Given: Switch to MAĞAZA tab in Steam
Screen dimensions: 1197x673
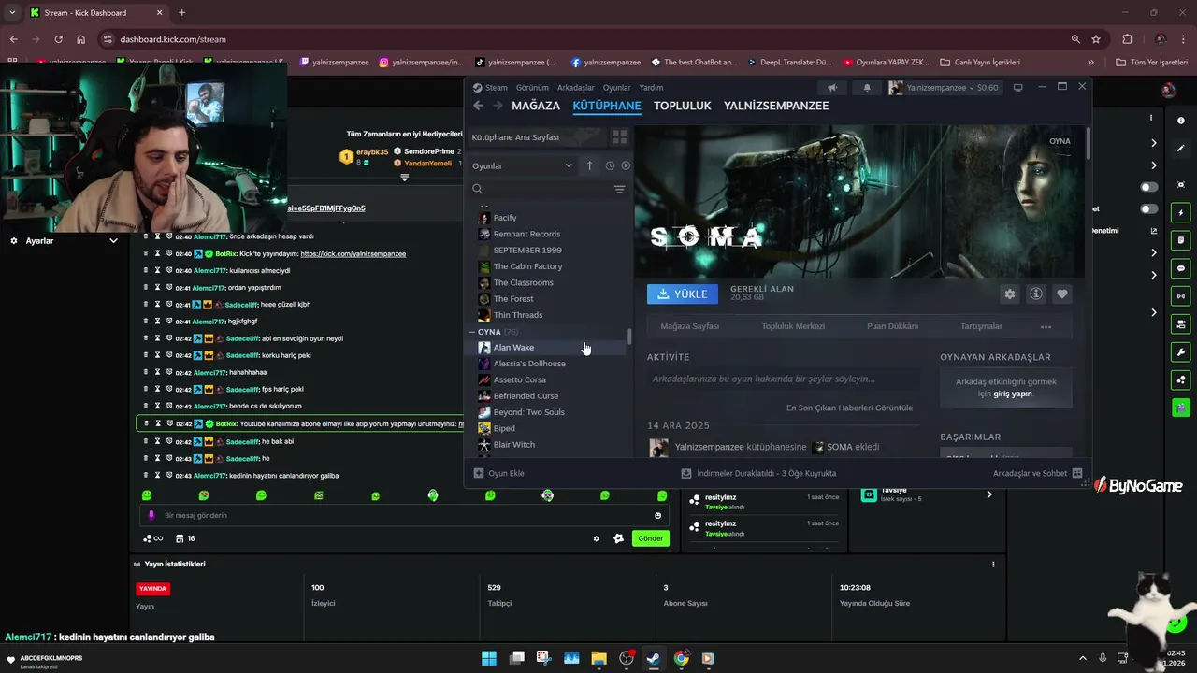Looking at the screenshot, I should (x=536, y=106).
